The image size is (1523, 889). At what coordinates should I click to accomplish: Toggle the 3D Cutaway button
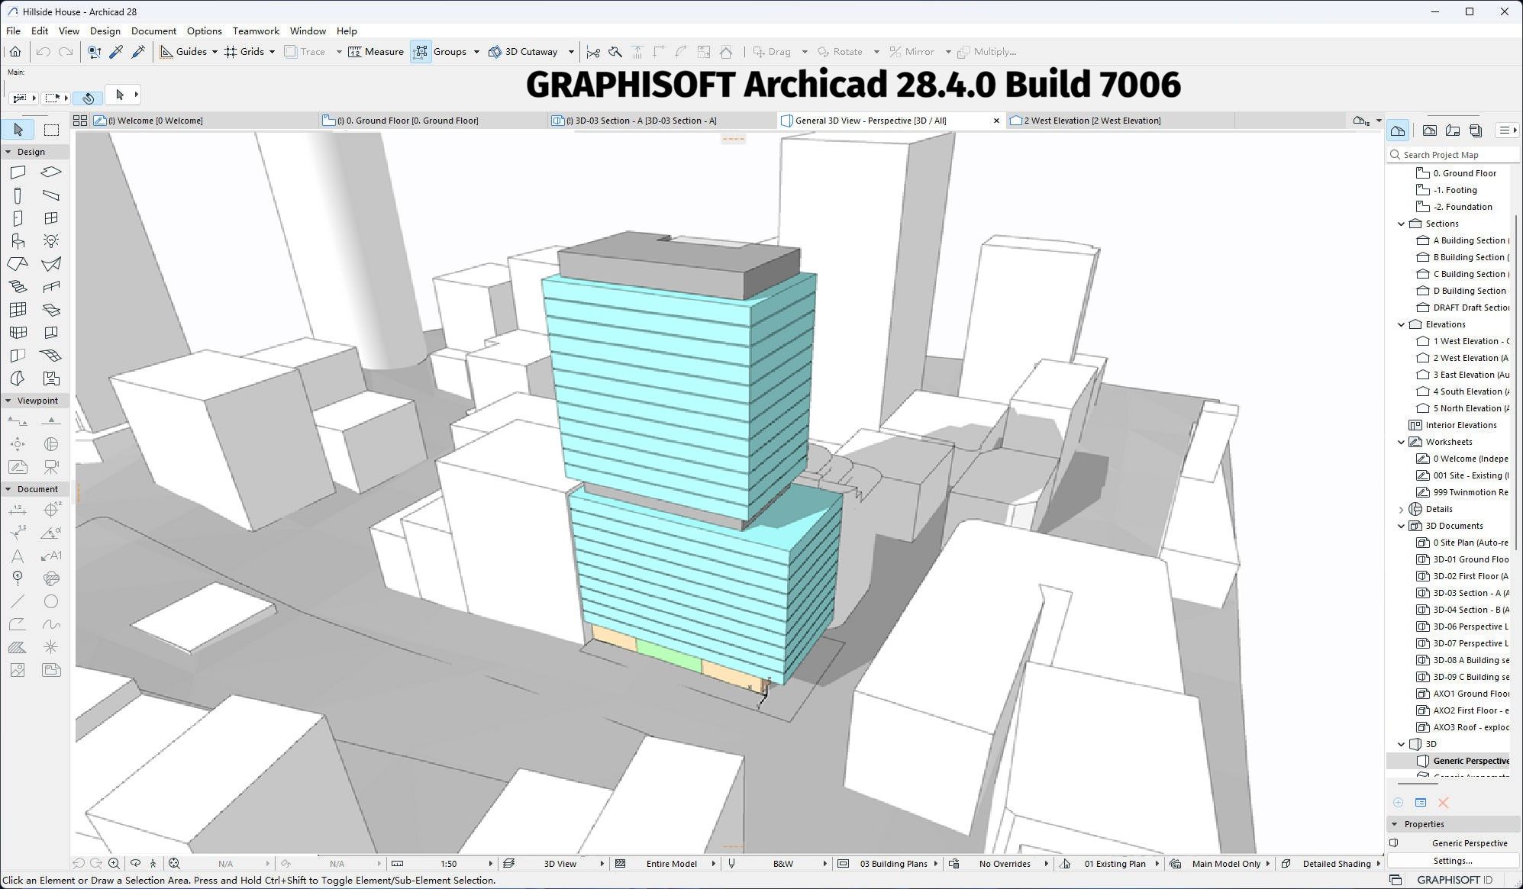[523, 52]
